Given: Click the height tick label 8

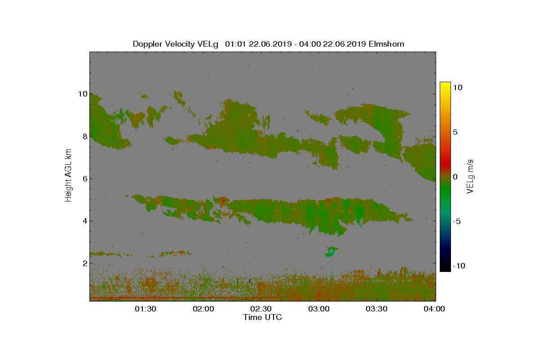Looking at the screenshot, I should [84, 136].
